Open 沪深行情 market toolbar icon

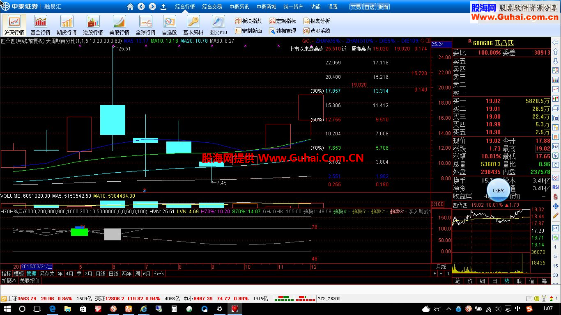click(14, 25)
